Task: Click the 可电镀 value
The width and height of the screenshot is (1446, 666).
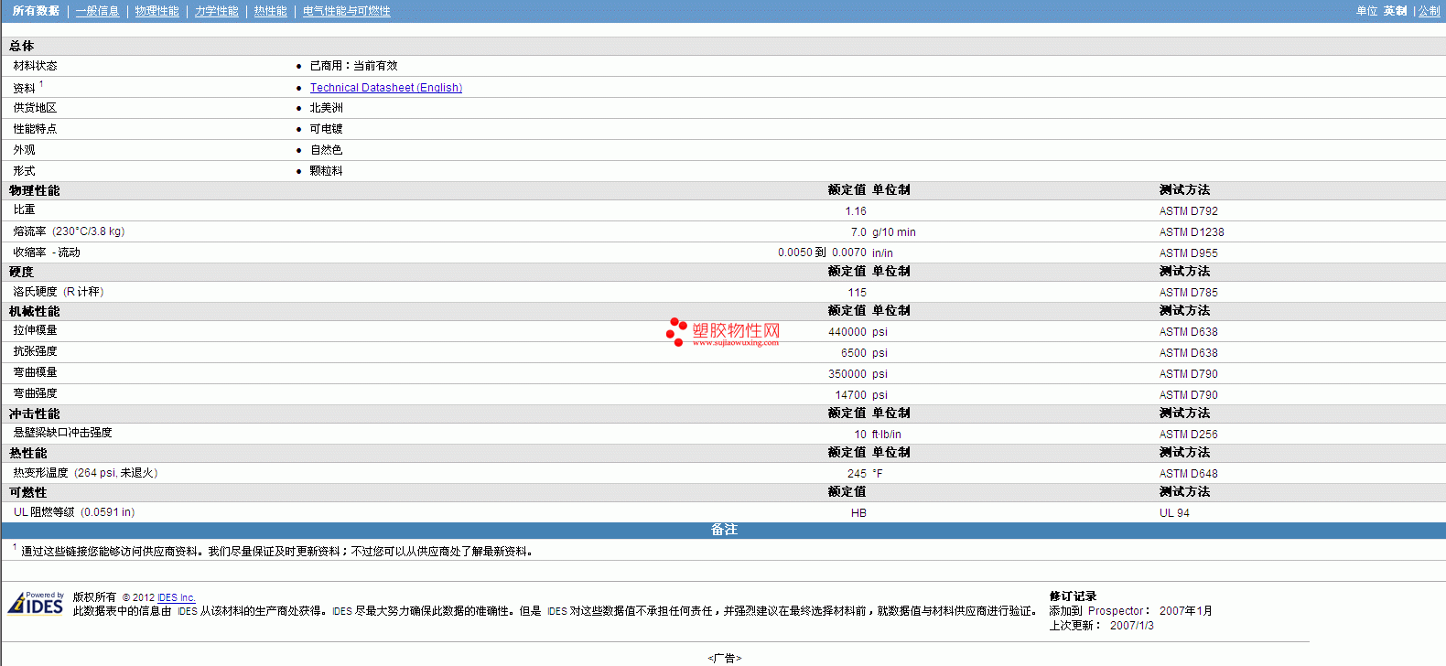Action: point(327,129)
